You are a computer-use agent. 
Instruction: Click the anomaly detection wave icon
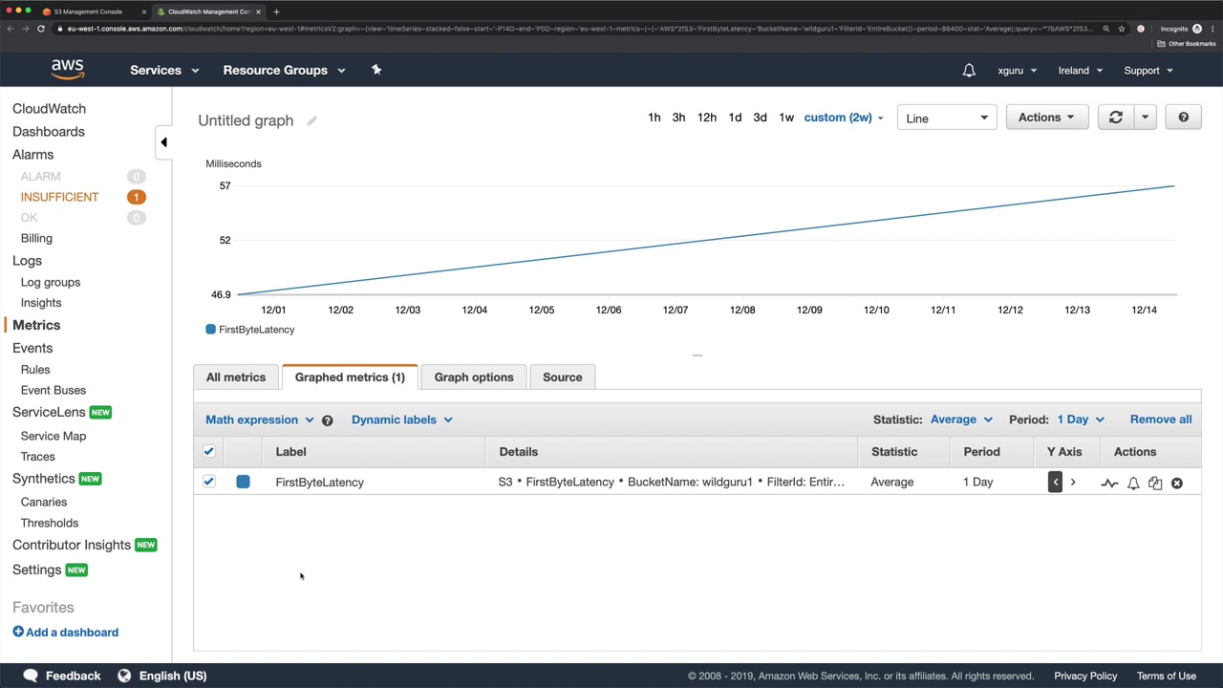(x=1109, y=484)
